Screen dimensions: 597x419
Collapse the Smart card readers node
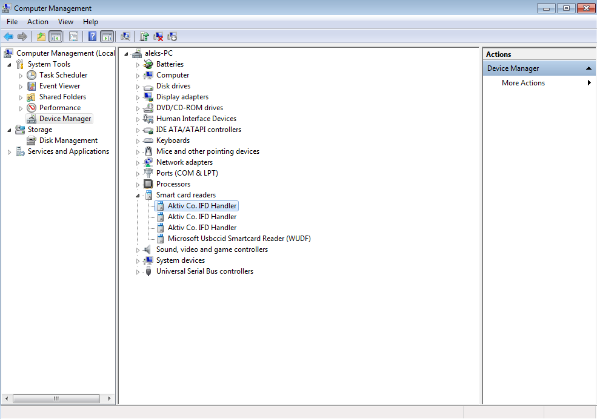click(x=138, y=196)
